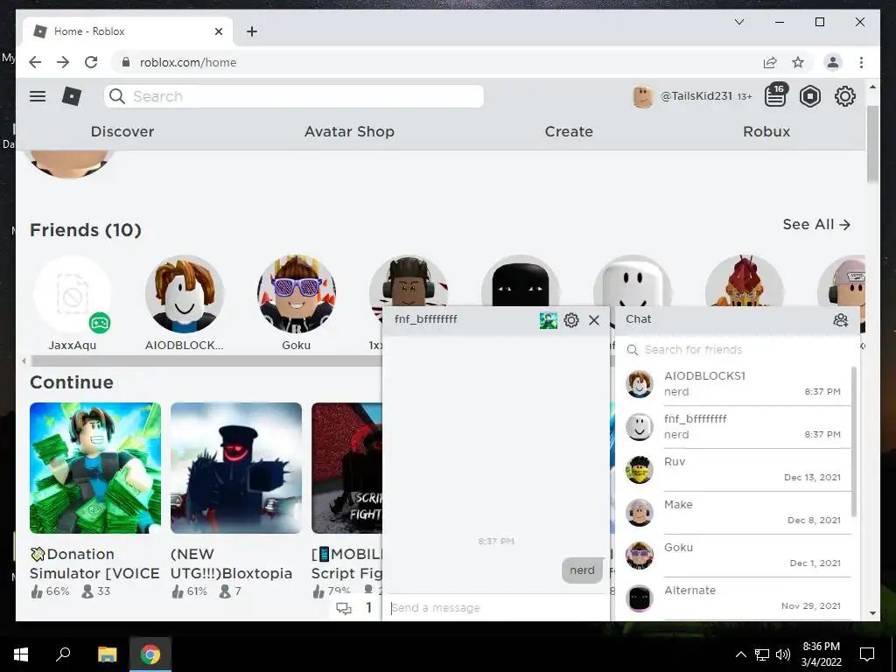
Task: Click the collapsed chat bubble icon with 1
Action: 344,609
